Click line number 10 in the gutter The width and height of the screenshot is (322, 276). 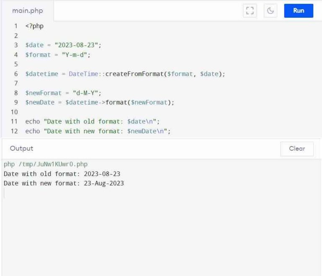14,112
